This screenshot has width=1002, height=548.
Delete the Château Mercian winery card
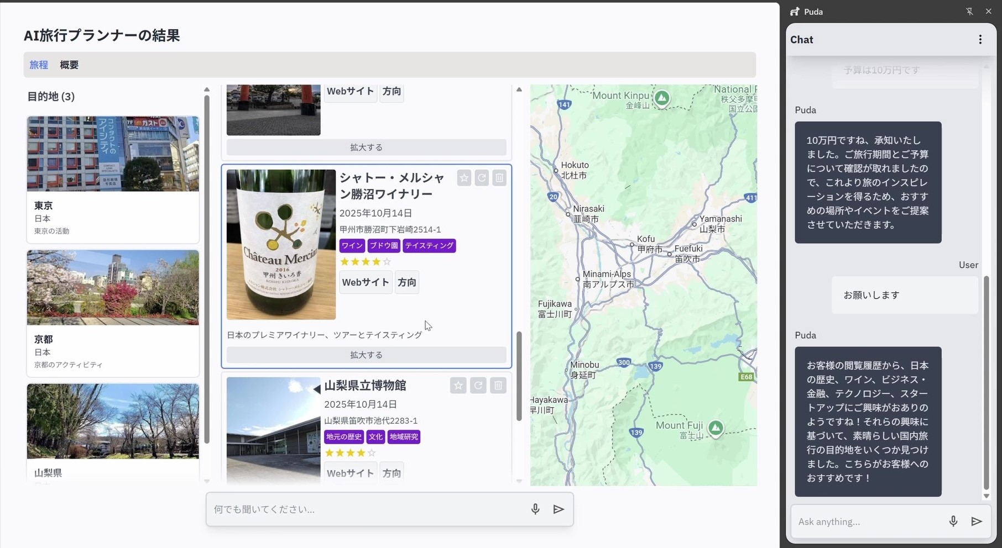pyautogui.click(x=499, y=178)
